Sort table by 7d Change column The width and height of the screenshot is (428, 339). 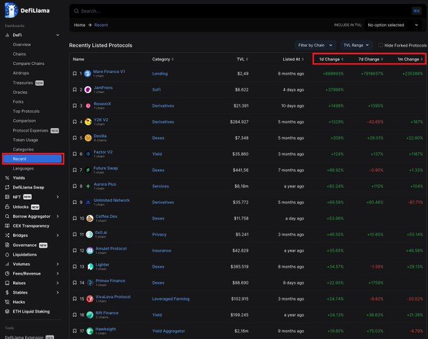(371, 59)
